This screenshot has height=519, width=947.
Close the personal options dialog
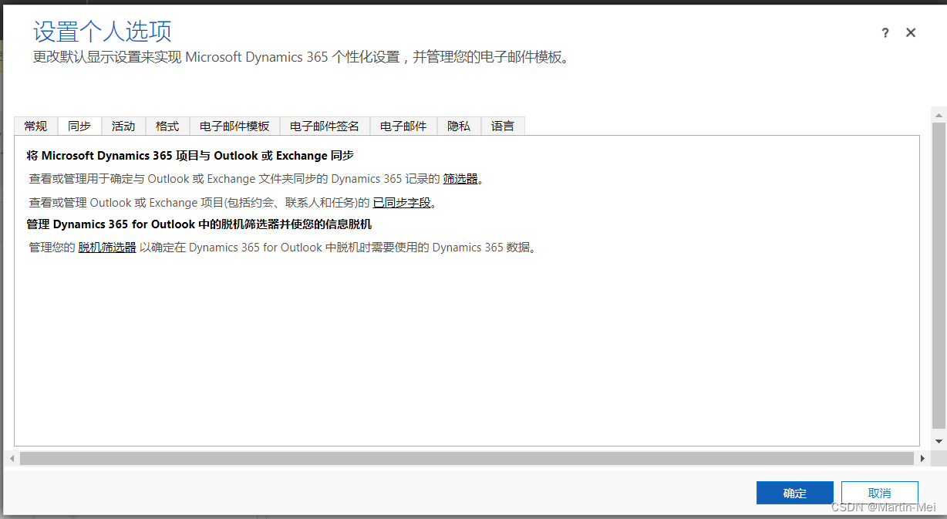click(x=911, y=32)
